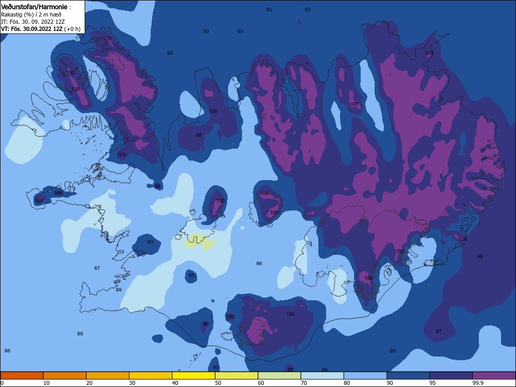Pick the purple legend swatch above 99.9
The height and width of the screenshot is (387, 516).
coord(494,376)
